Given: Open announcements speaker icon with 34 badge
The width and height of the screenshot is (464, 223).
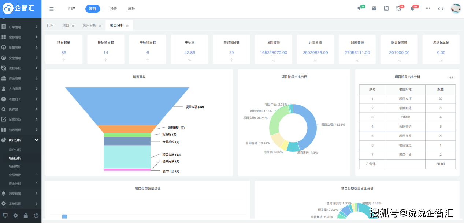Looking at the screenshot, I should coord(360,8).
